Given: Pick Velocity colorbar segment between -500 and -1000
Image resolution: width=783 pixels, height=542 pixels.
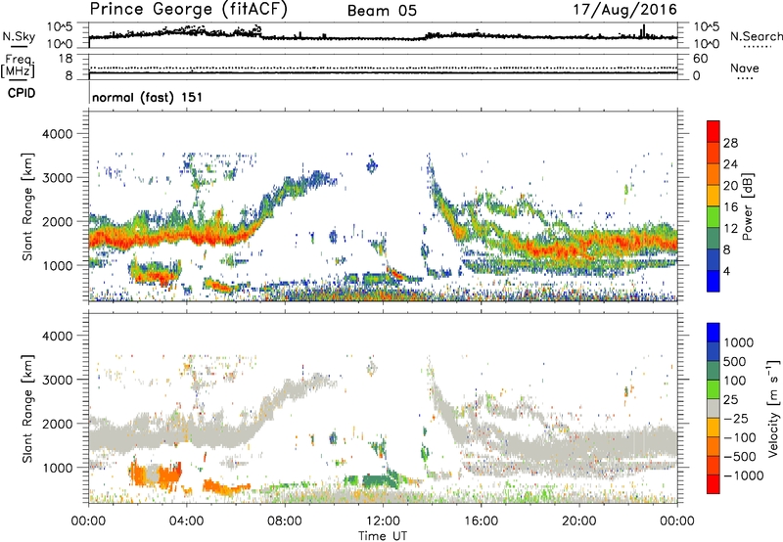Looking at the screenshot, I should (714, 465).
